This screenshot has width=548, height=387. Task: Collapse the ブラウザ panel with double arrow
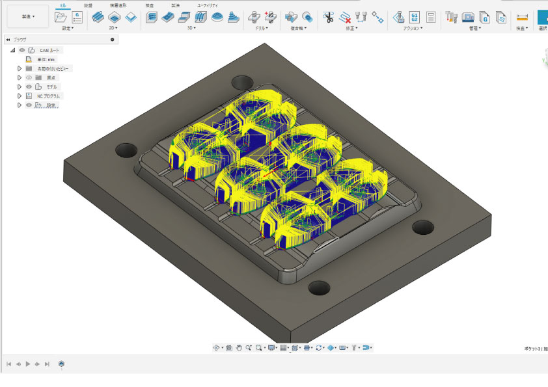tap(8, 40)
